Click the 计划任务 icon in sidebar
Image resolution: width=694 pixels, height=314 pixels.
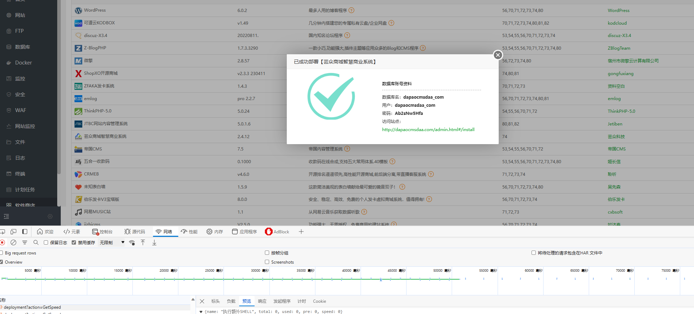tap(9, 190)
